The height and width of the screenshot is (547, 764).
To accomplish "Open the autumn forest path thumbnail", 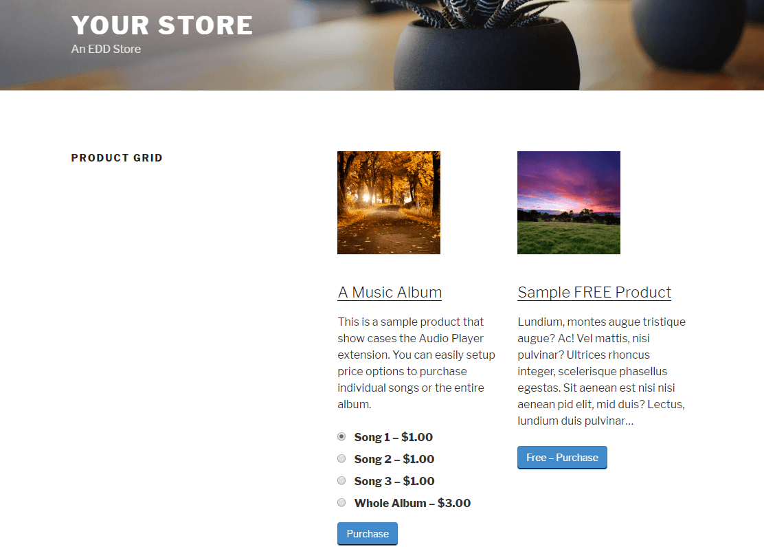I will point(389,202).
